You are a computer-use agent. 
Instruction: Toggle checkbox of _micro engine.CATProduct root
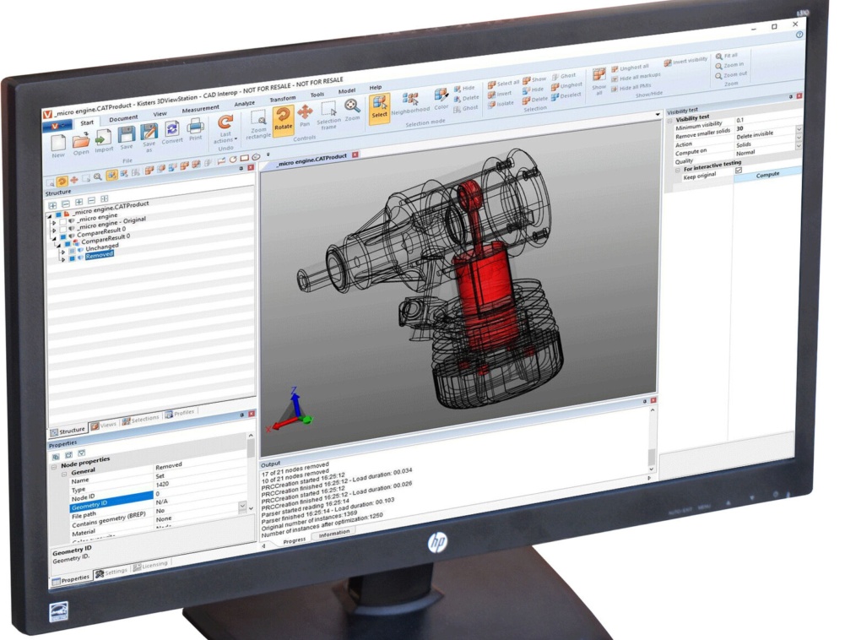[x=59, y=214]
